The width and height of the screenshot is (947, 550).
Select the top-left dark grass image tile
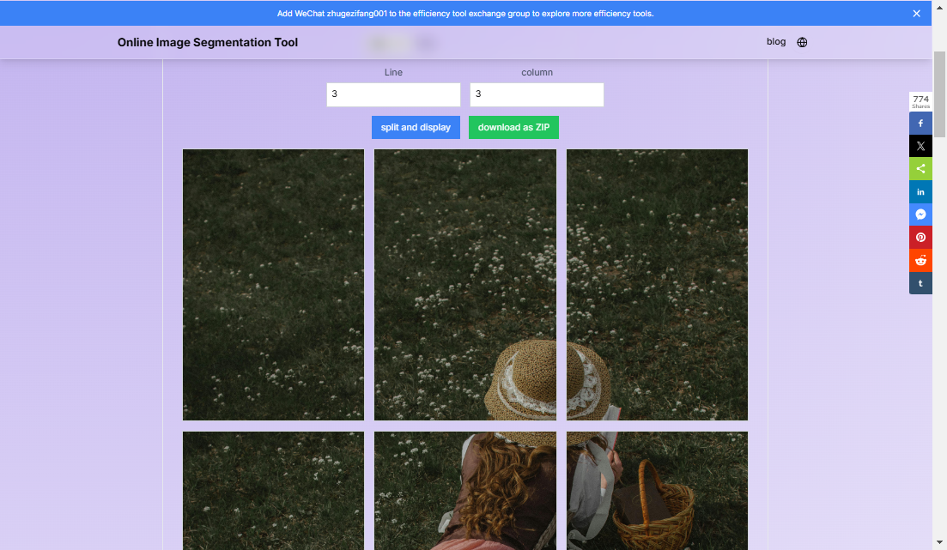tap(274, 284)
